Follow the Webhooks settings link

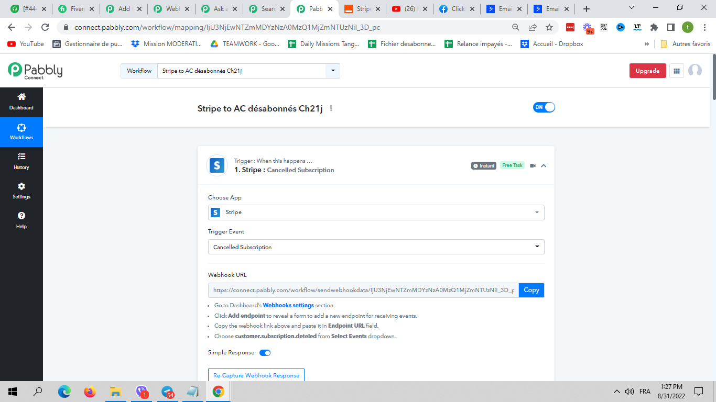[x=288, y=305]
